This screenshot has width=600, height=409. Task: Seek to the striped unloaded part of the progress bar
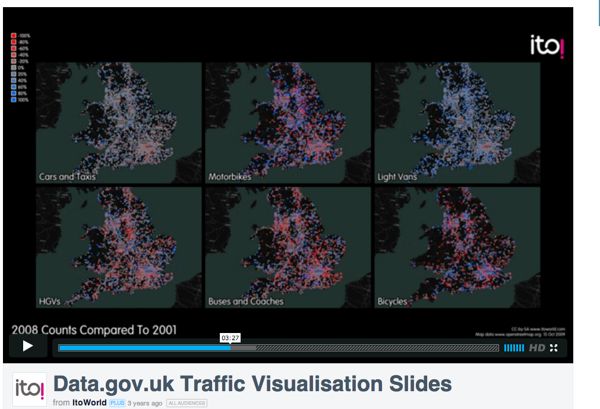tap(380, 348)
